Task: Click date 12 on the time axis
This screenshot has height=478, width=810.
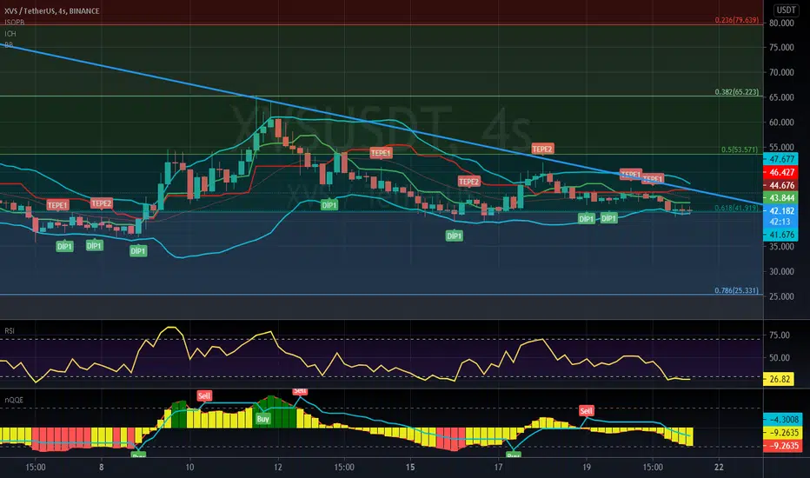Action: coord(278,468)
